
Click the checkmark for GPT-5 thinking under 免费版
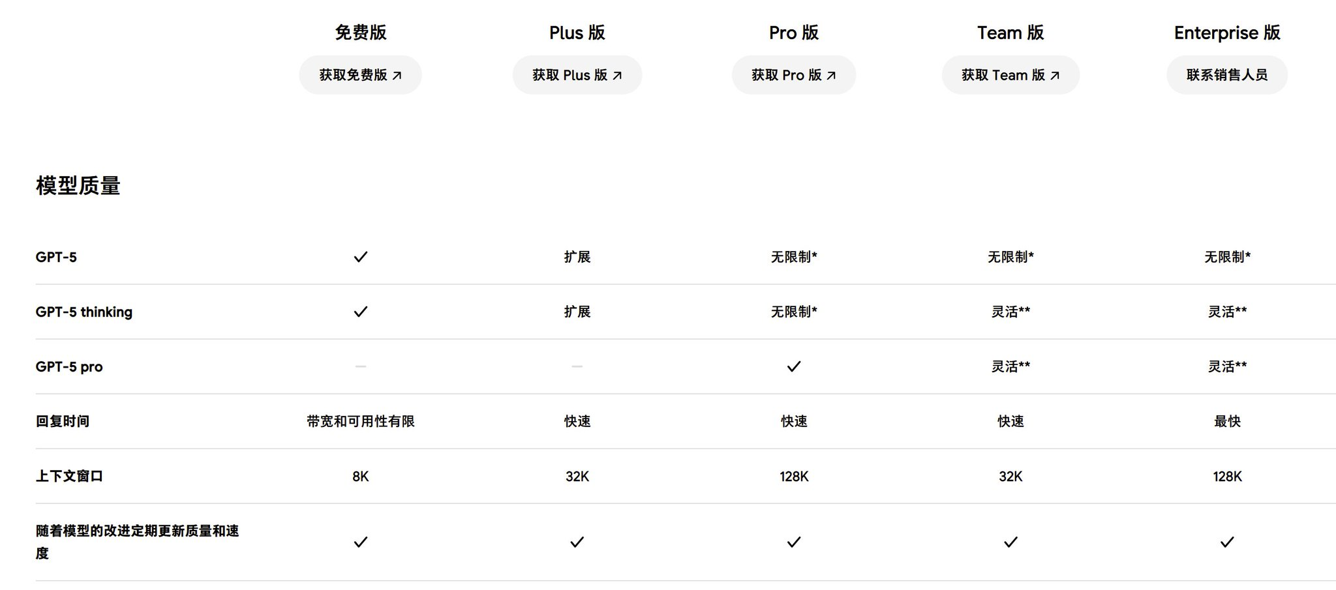coord(360,312)
